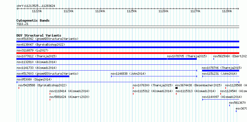Viewport: 247px width, 122px height.
Task: Open the nsv3116879 (Lu2017) label
Action: pyautogui.click(x=32, y=50)
